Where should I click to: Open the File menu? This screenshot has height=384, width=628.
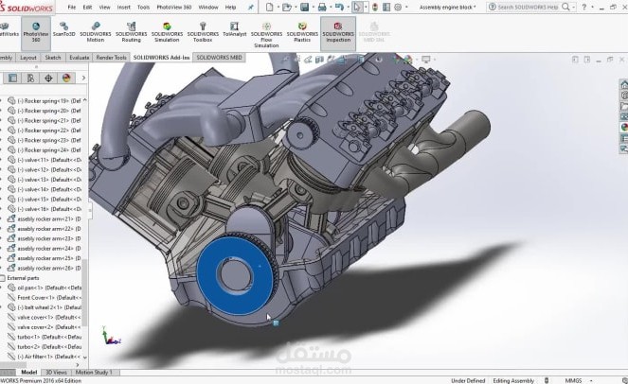(x=72, y=8)
